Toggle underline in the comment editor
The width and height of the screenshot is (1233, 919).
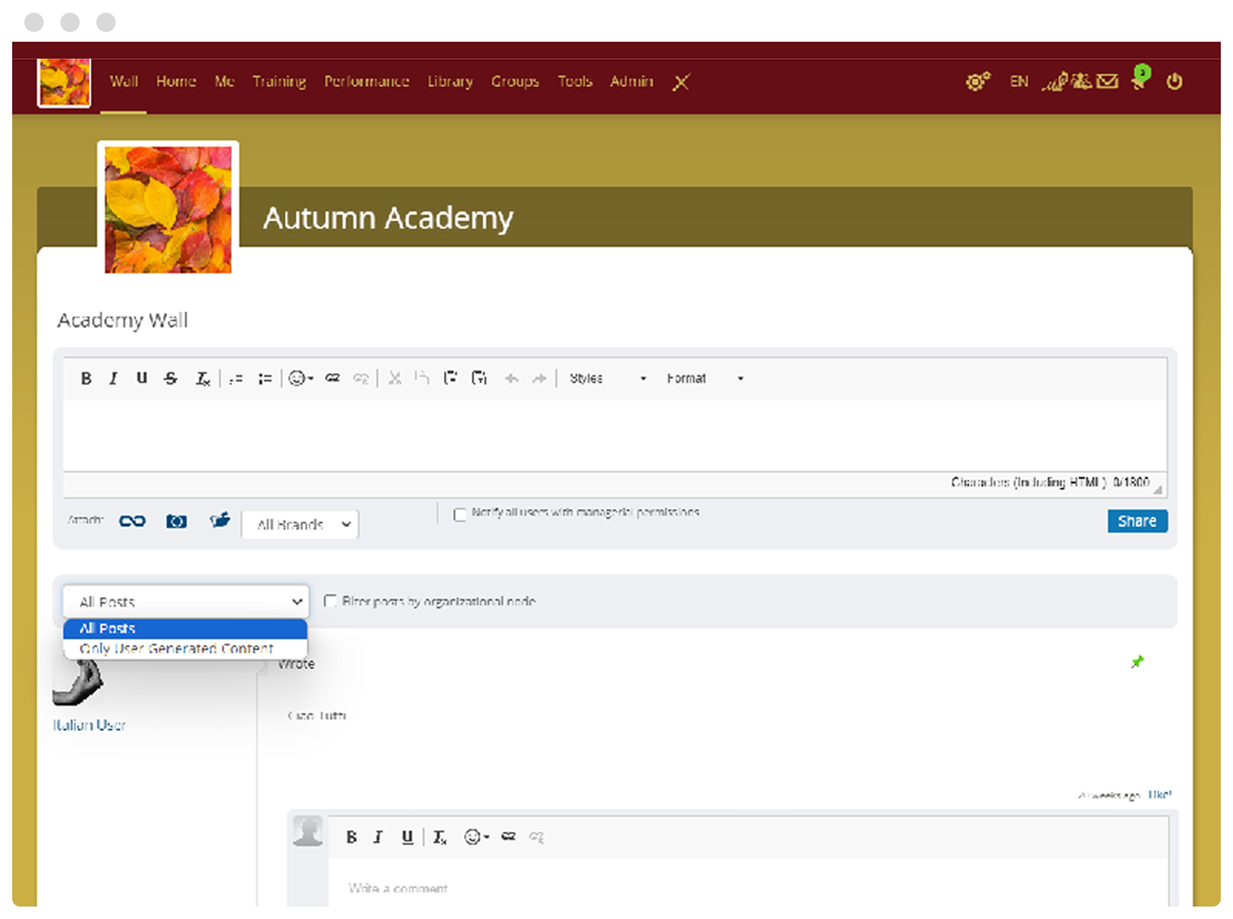click(407, 837)
